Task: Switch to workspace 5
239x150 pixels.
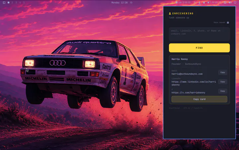Action: tap(24, 2)
